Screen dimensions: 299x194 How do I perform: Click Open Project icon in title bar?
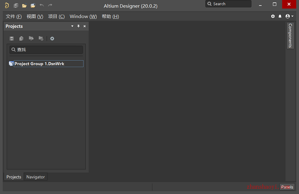pos(33,6)
